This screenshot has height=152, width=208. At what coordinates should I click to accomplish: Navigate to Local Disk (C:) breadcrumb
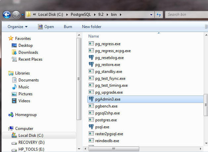click(x=51, y=15)
